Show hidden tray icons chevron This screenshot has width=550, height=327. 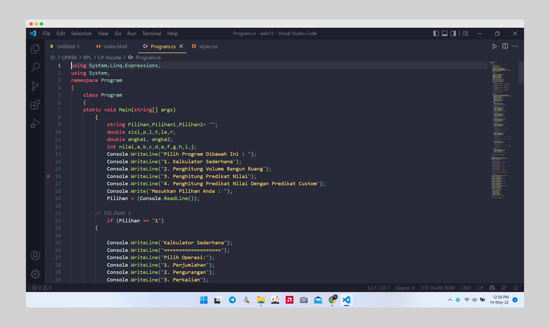point(450,300)
